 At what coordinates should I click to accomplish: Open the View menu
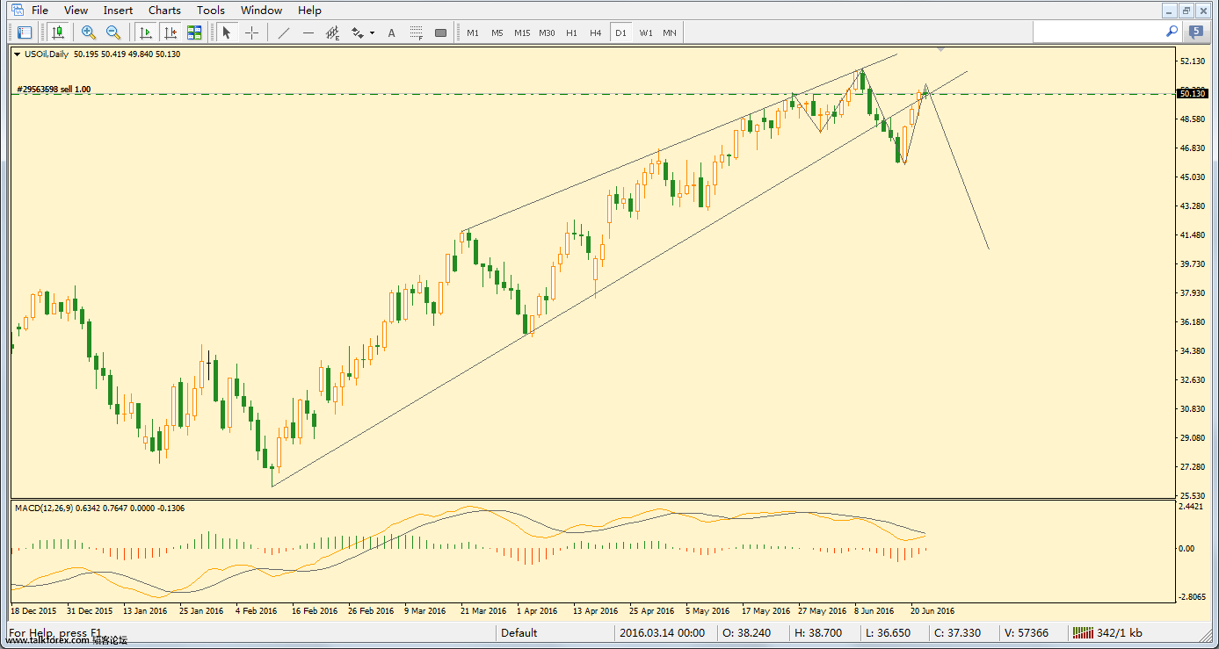[x=76, y=11]
